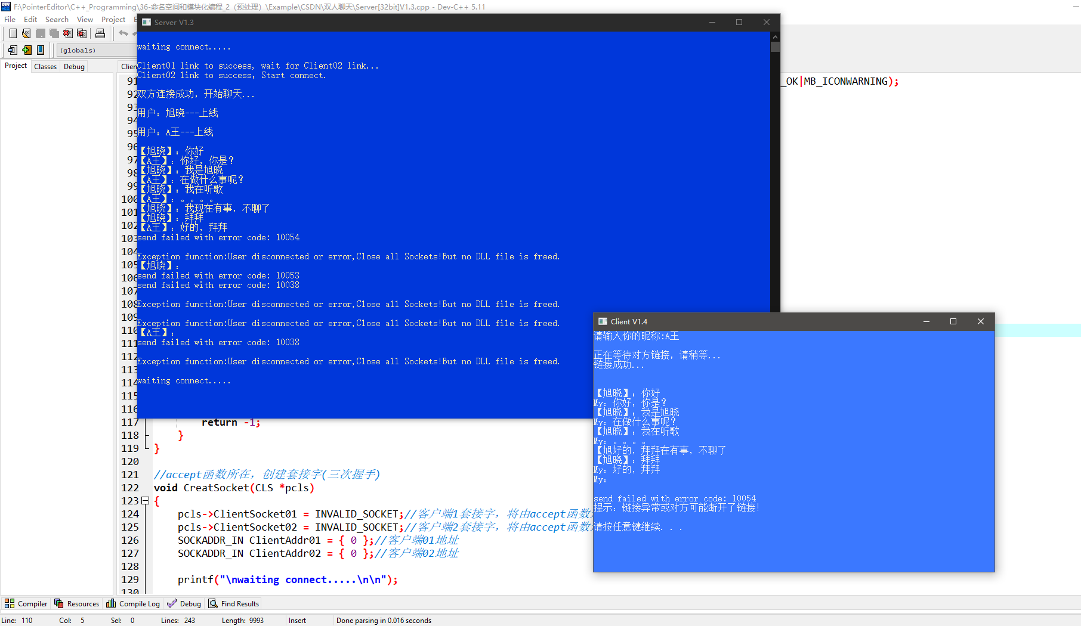Close the Server V1.3 console window

click(x=767, y=22)
